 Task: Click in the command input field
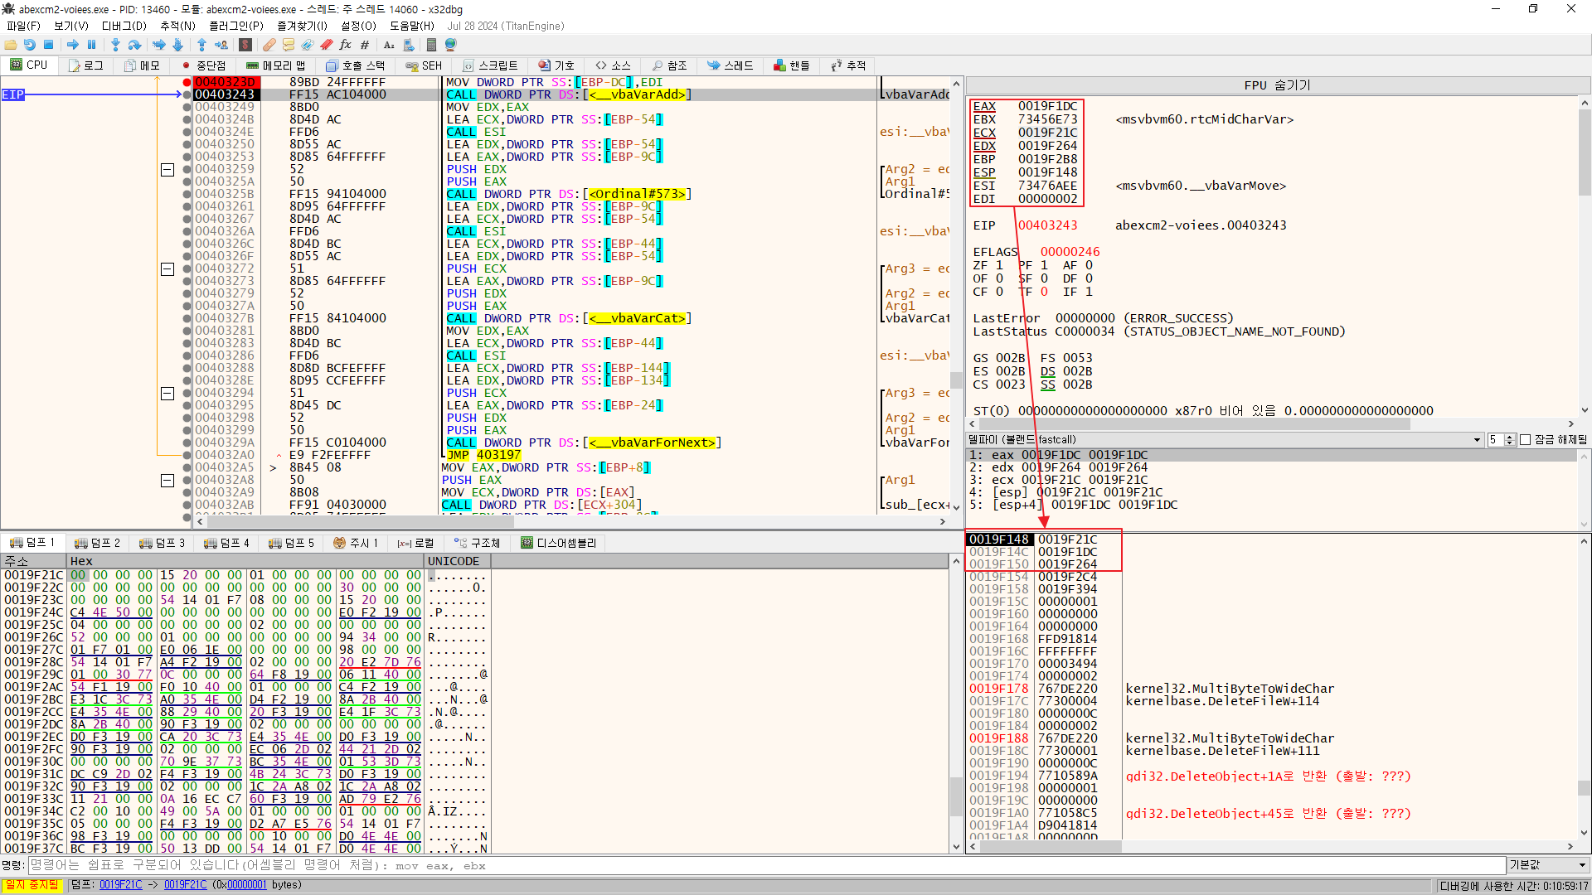click(x=746, y=865)
